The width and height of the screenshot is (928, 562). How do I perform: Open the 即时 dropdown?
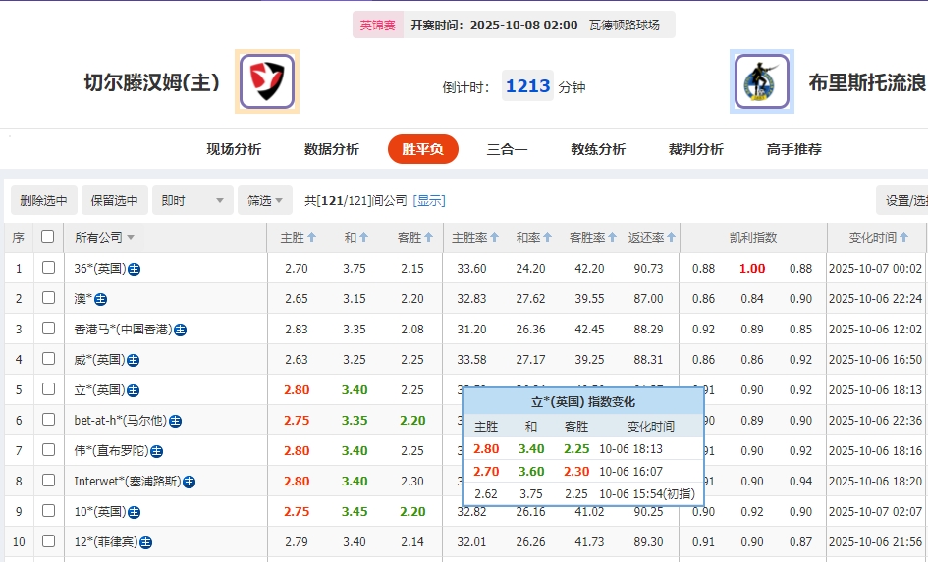point(192,200)
